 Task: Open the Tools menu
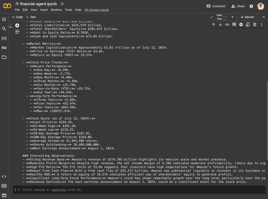(x=68, y=10)
